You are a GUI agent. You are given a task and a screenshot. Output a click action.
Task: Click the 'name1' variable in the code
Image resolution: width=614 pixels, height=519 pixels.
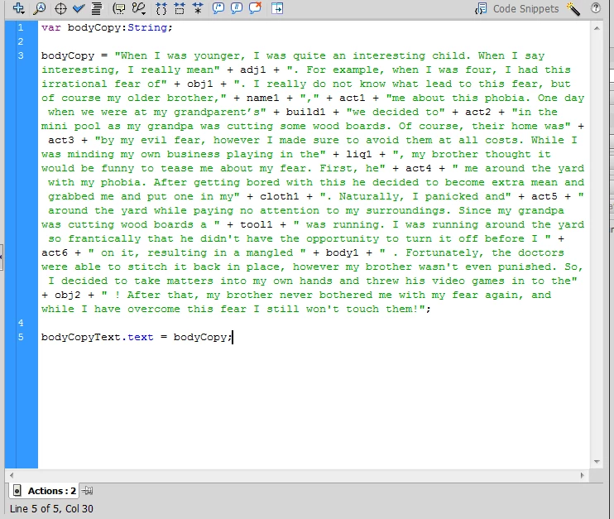[x=262, y=98]
